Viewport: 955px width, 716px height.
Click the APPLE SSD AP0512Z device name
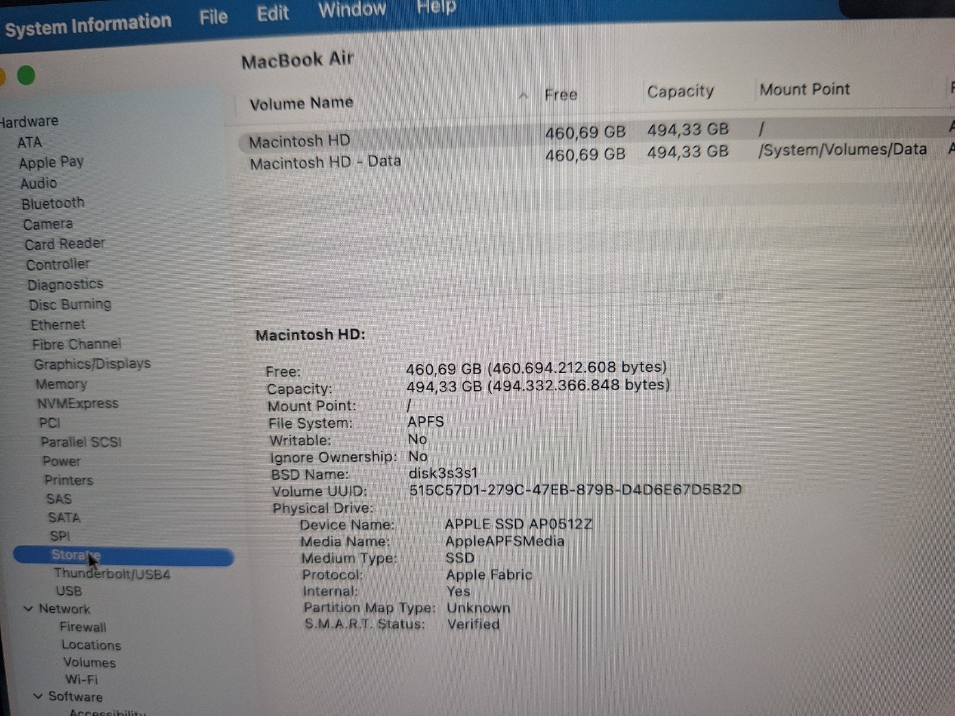[519, 524]
